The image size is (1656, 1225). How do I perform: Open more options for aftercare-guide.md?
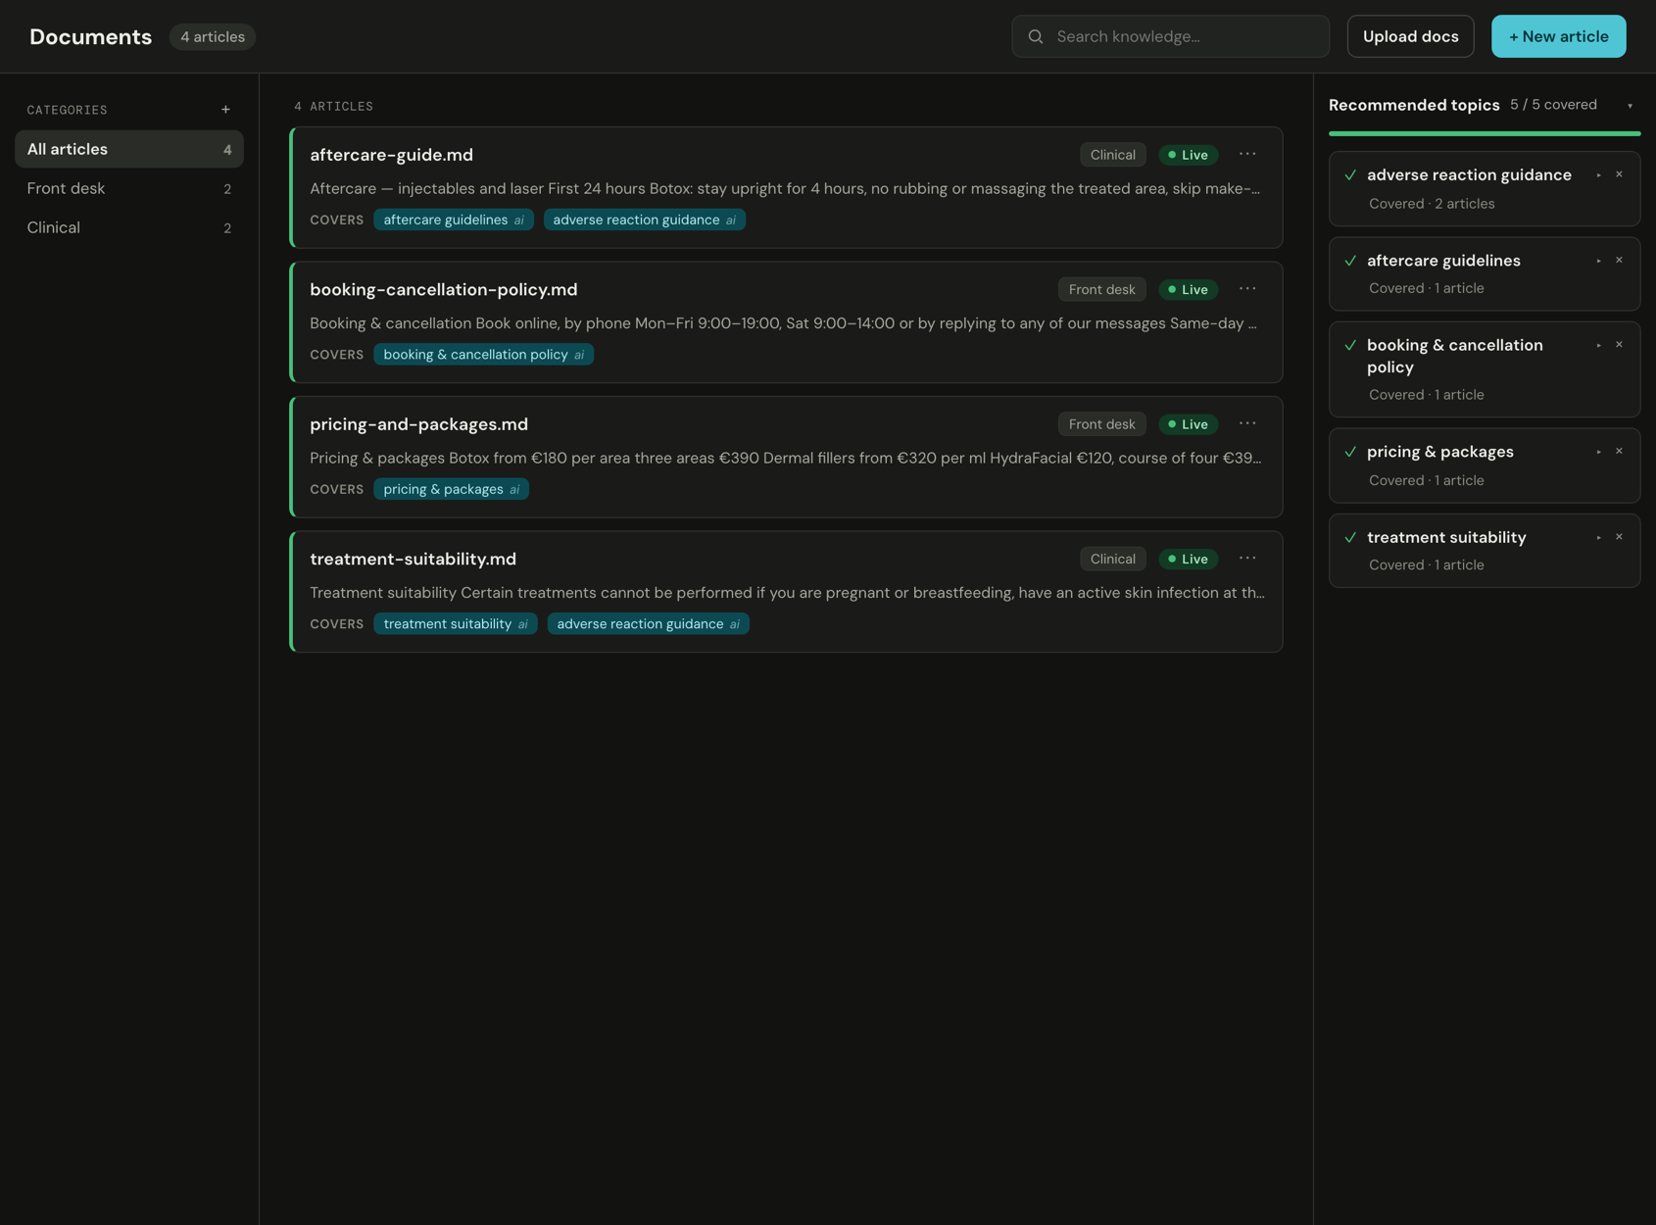click(x=1246, y=154)
